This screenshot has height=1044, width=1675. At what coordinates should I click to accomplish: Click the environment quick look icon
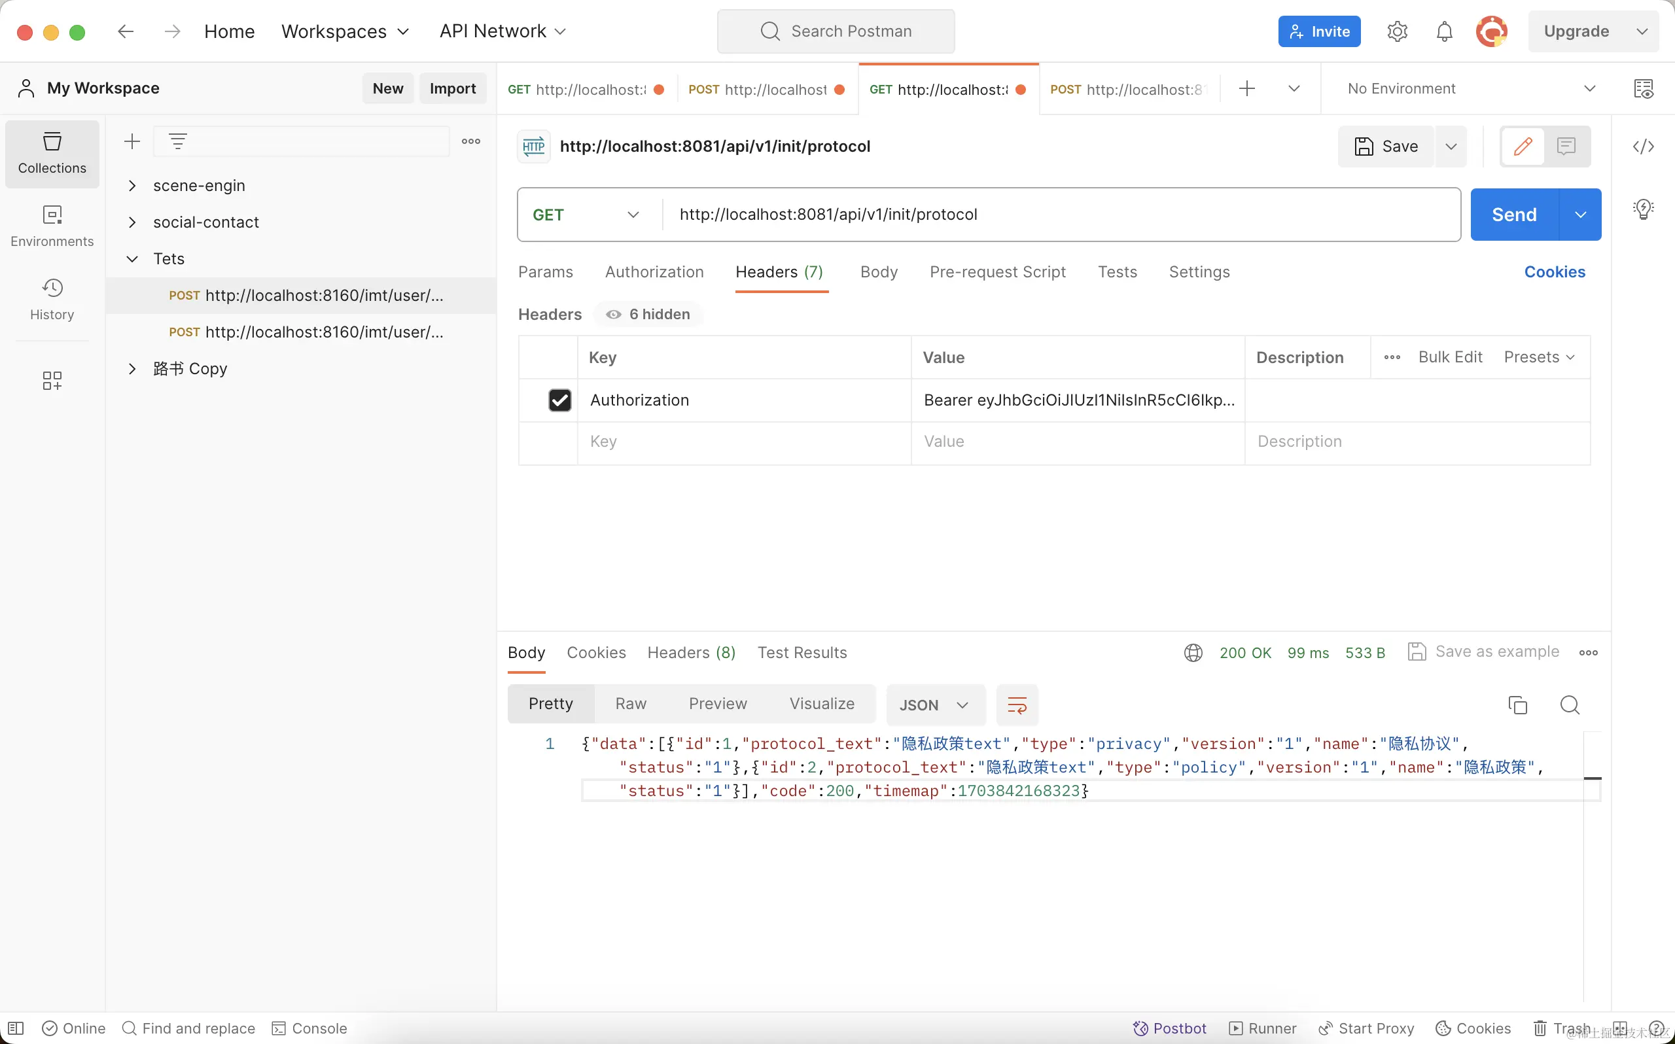[1643, 88]
